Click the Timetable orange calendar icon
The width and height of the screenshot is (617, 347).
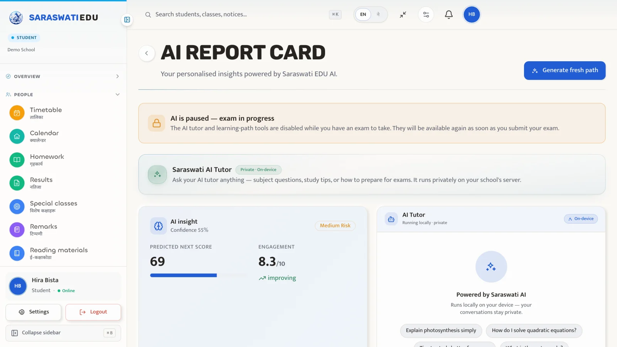coord(17,113)
